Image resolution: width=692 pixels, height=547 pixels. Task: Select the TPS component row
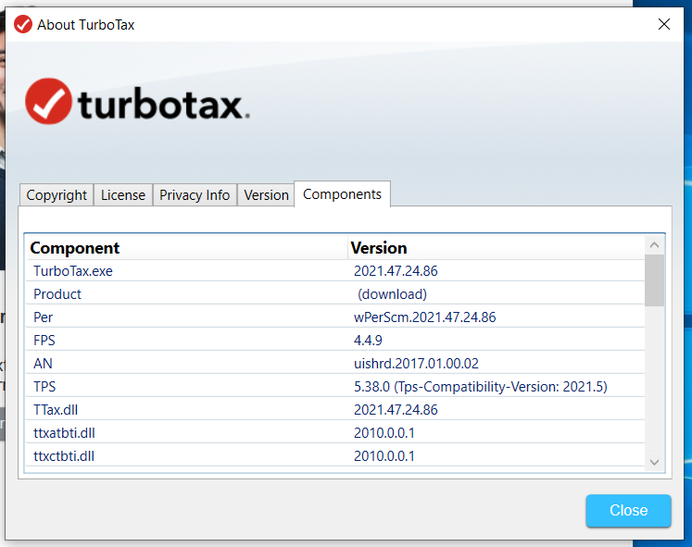[335, 387]
